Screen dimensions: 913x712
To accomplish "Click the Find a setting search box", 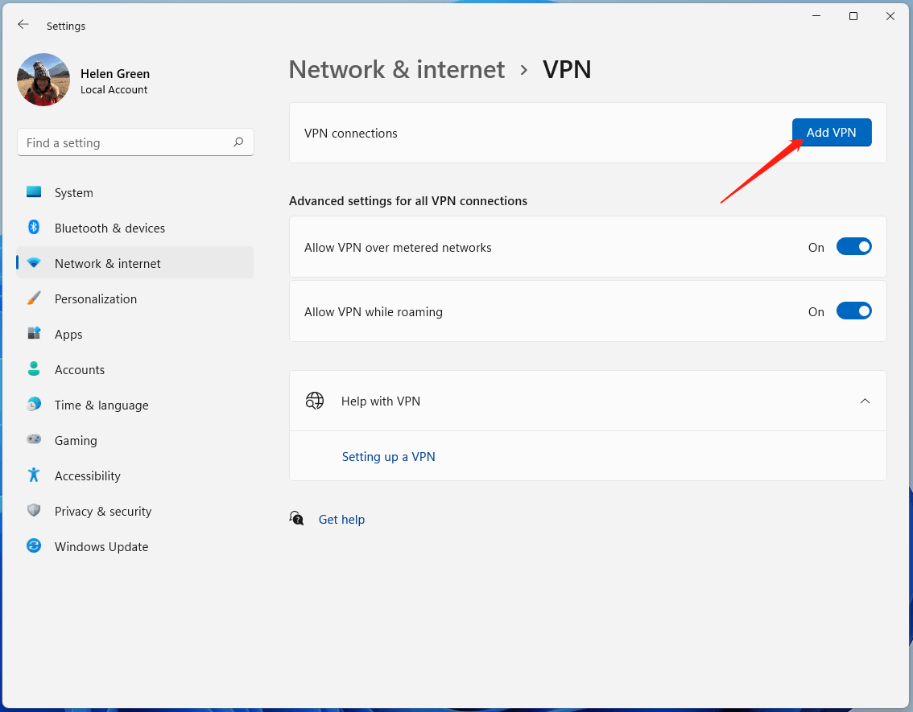I will point(136,142).
